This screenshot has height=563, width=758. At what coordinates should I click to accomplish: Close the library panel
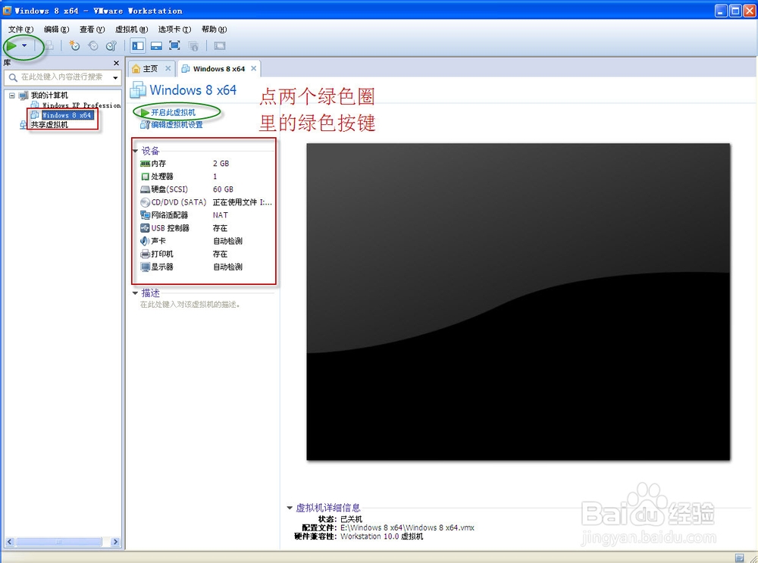pos(116,64)
